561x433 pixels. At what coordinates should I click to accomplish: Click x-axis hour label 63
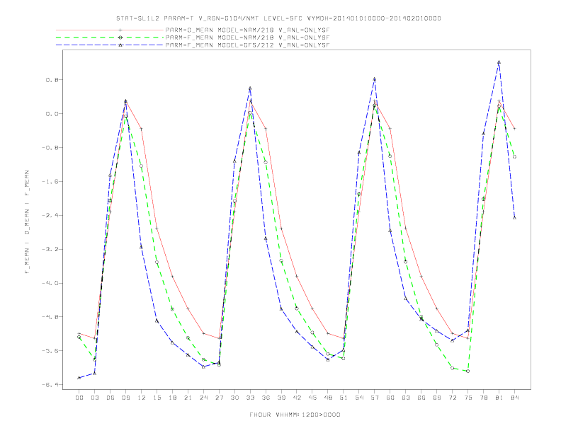click(406, 398)
